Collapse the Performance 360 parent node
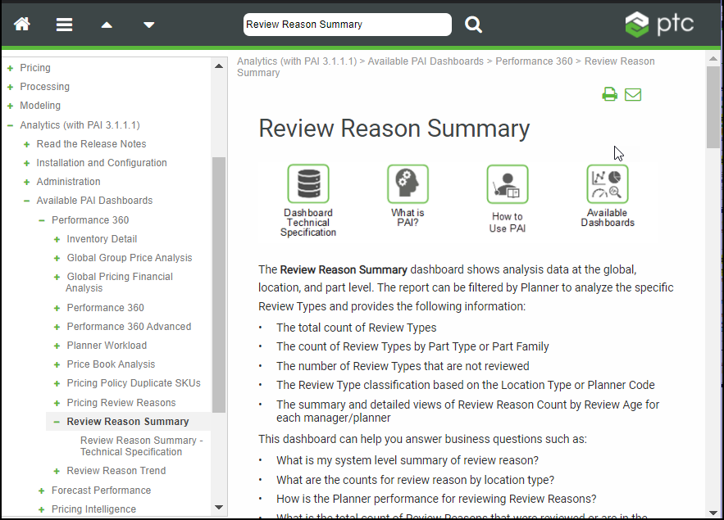 tap(42, 220)
